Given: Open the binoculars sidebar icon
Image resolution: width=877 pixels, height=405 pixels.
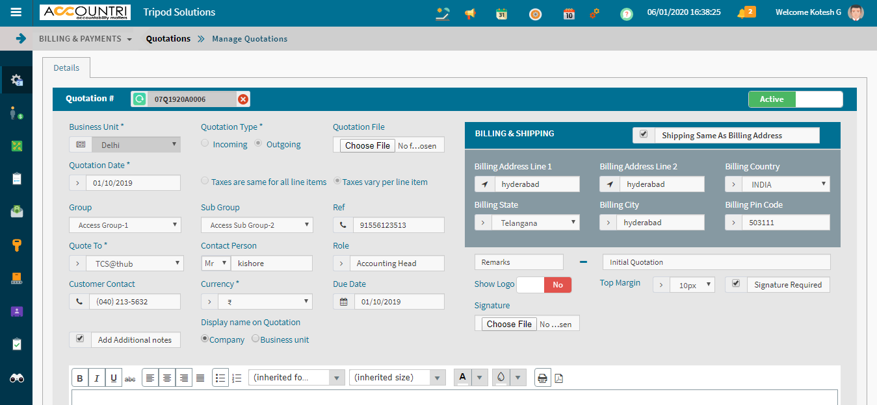Looking at the screenshot, I should click(17, 378).
